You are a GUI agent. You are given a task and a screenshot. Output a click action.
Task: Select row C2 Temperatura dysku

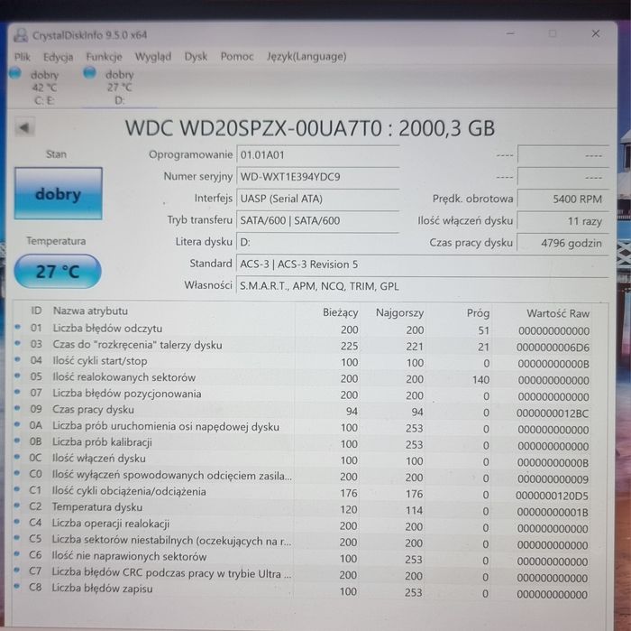302,509
